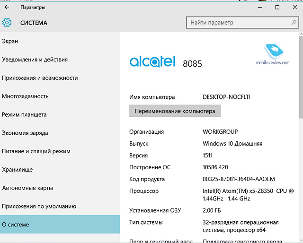Click the Код продукта label
This screenshot has width=303, height=243.
coord(147,179)
